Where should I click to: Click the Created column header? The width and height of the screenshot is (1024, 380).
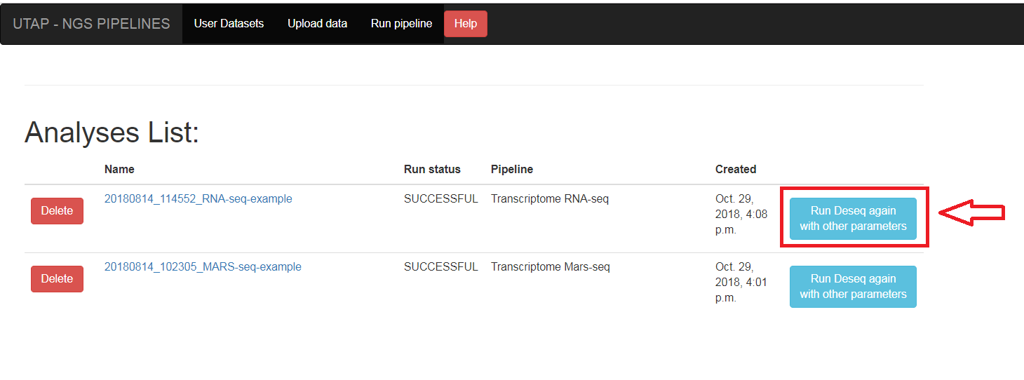736,169
